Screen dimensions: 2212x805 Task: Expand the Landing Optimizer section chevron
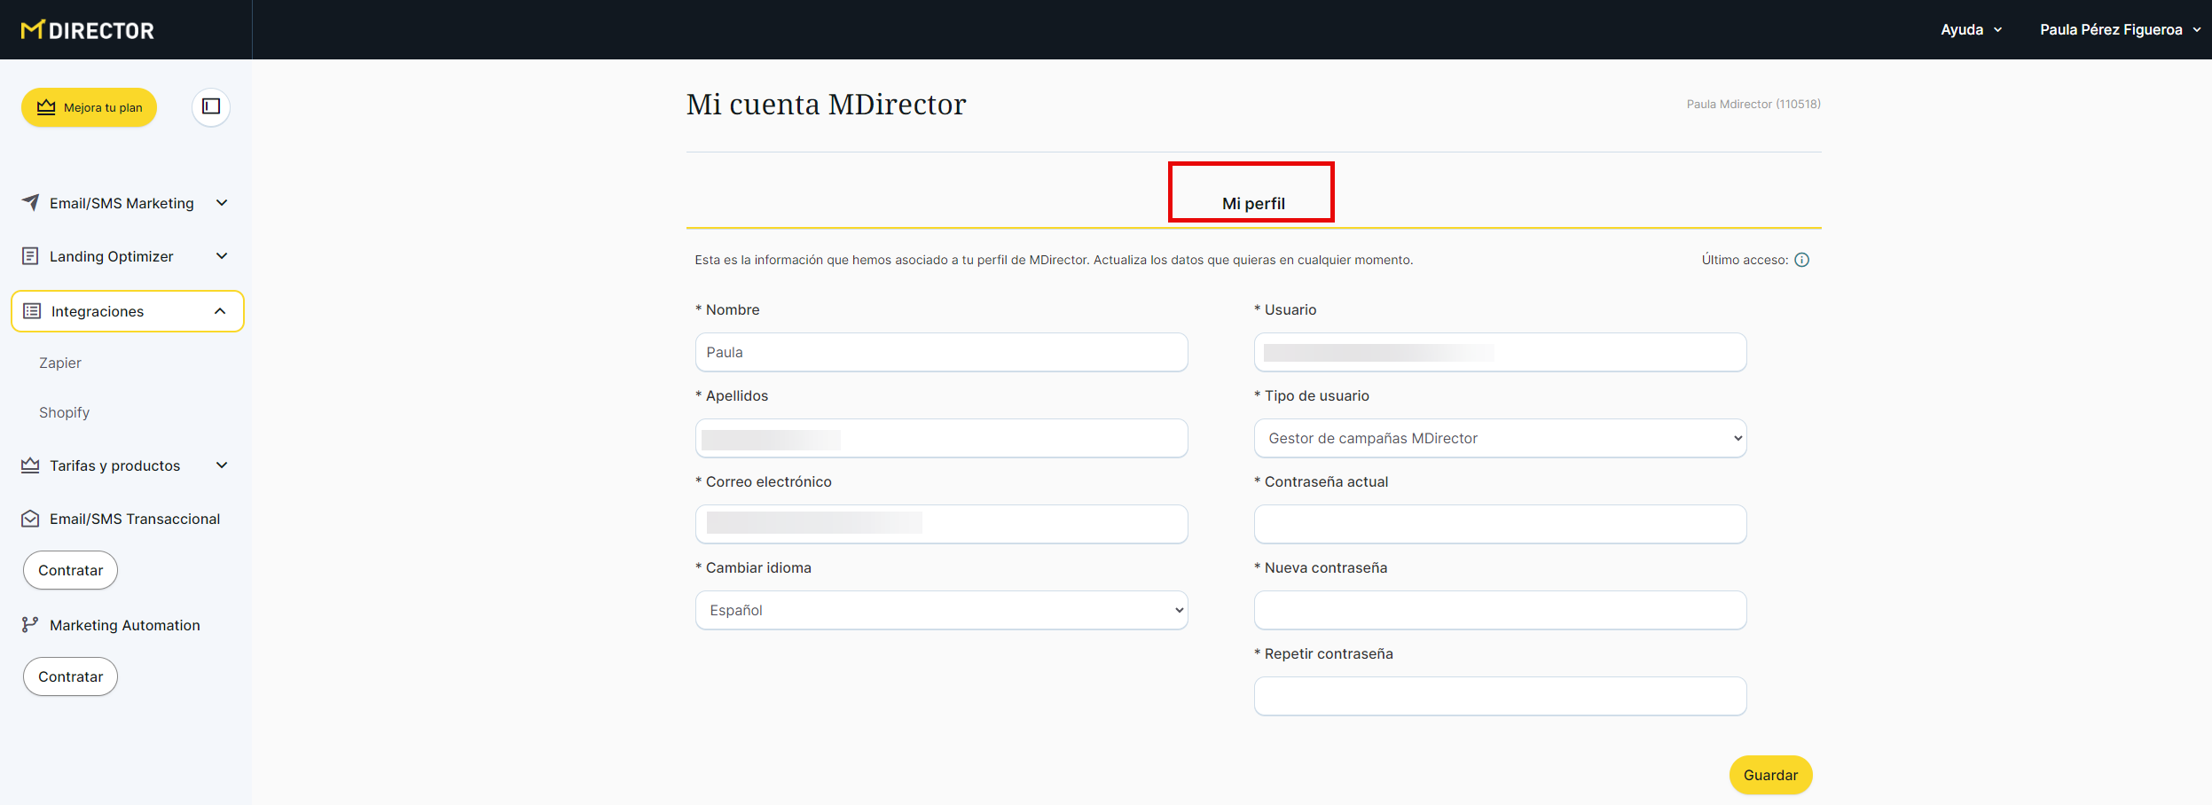click(x=222, y=256)
